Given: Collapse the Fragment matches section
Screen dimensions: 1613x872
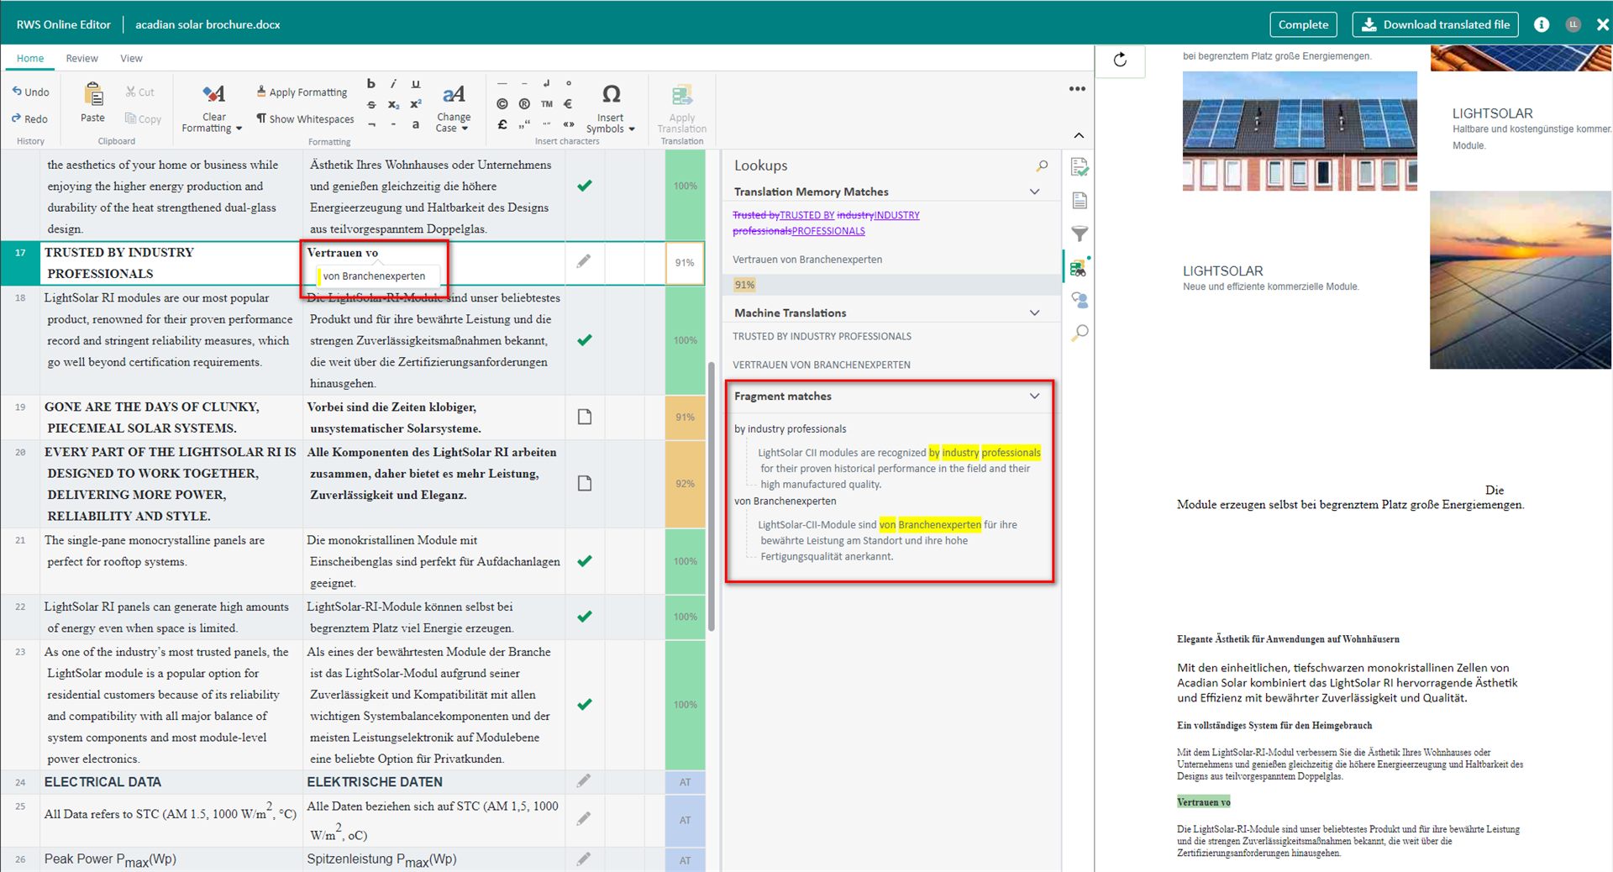Looking at the screenshot, I should point(1034,397).
